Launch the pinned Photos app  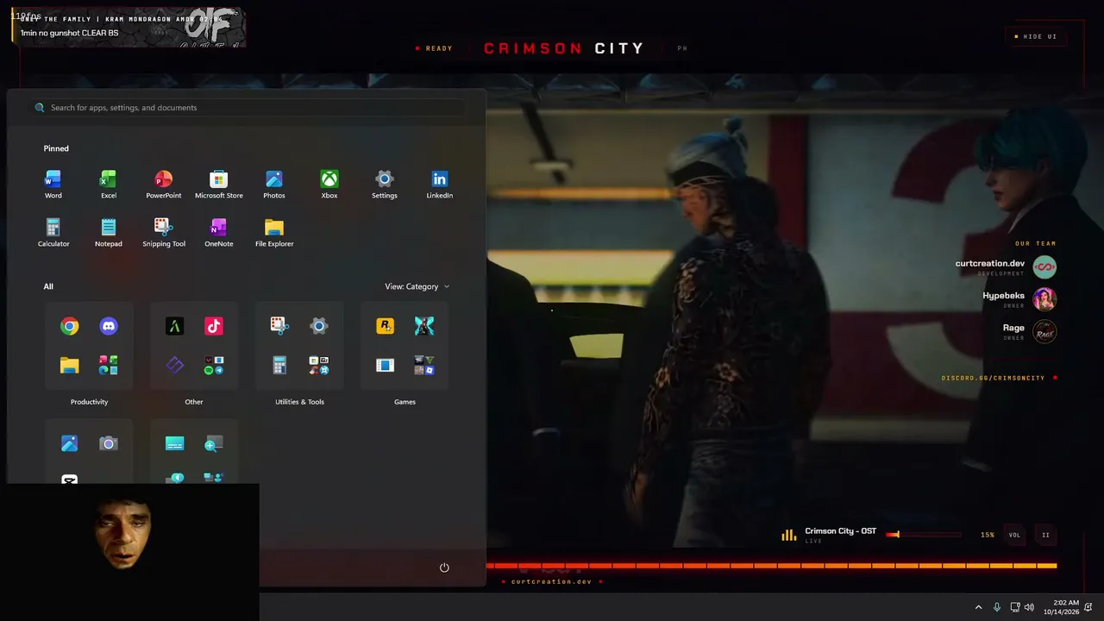click(x=273, y=185)
